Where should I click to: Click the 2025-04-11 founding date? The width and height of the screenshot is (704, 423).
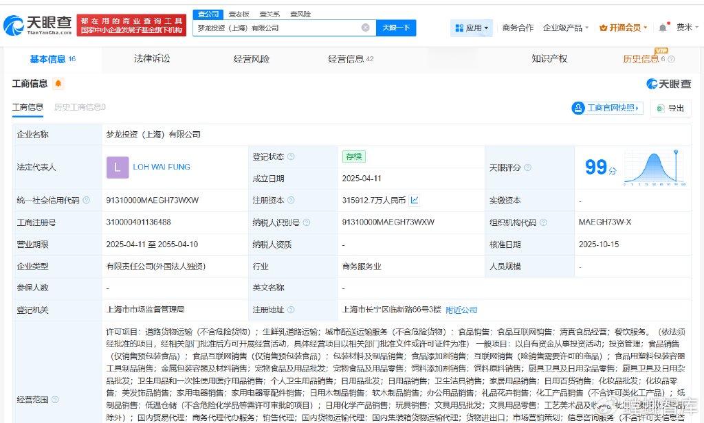pyautogui.click(x=362, y=179)
